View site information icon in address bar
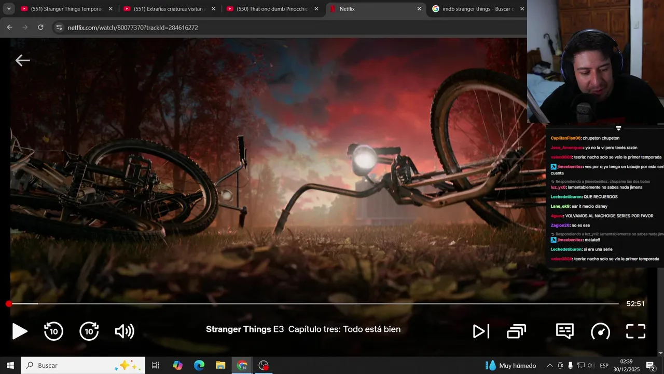The height and width of the screenshot is (374, 664). pos(59,28)
